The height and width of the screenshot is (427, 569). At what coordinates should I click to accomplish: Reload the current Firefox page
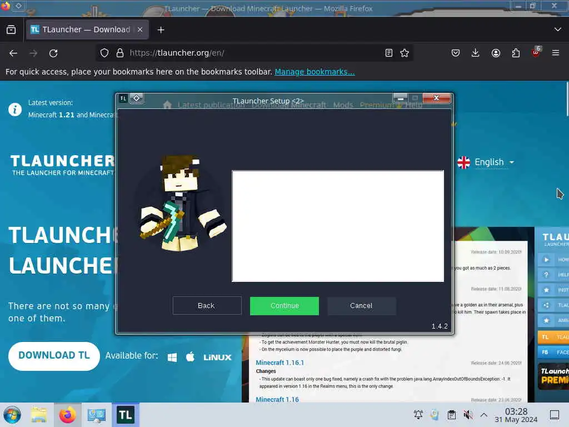click(53, 53)
